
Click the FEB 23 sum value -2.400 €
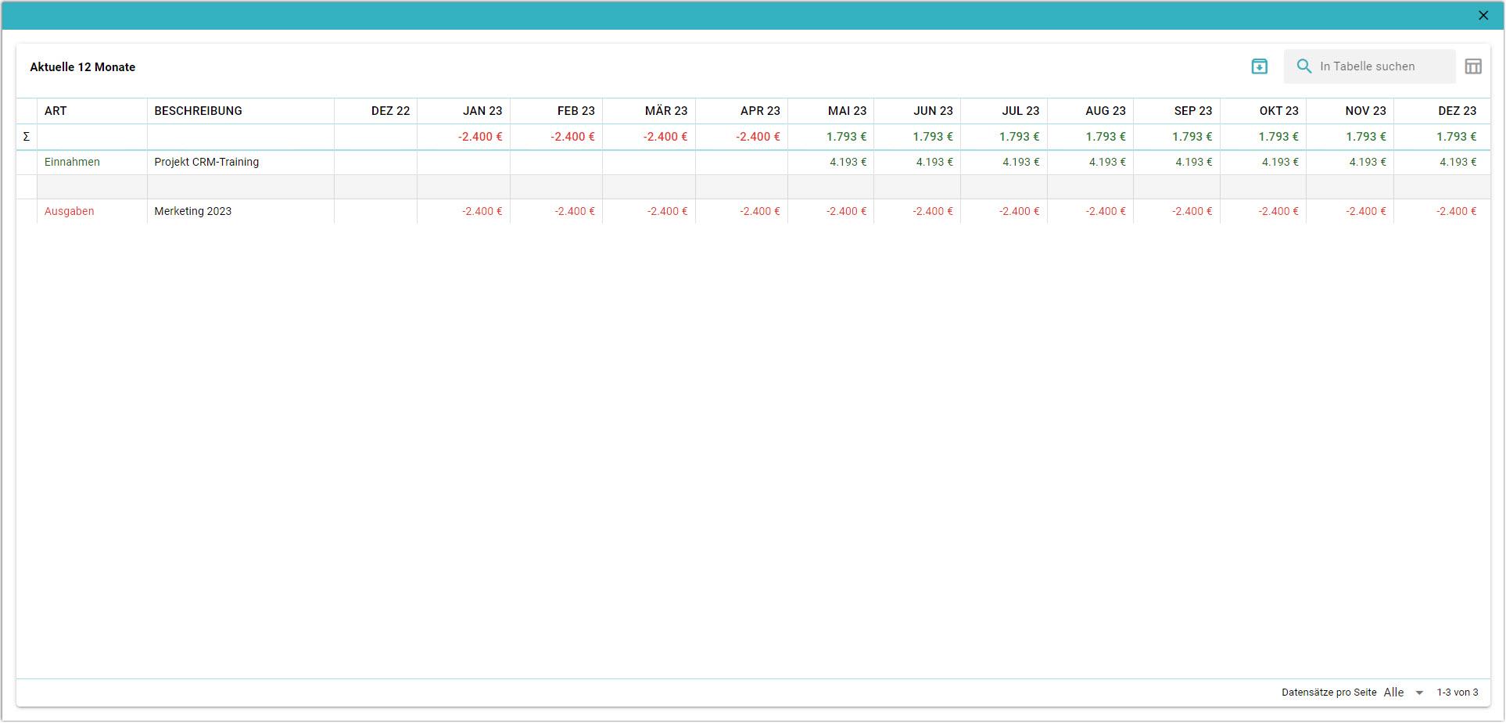(572, 137)
